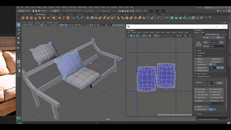Open the Textures menu in UV Editor
Viewport: 231px width, 130px height.
174,32
